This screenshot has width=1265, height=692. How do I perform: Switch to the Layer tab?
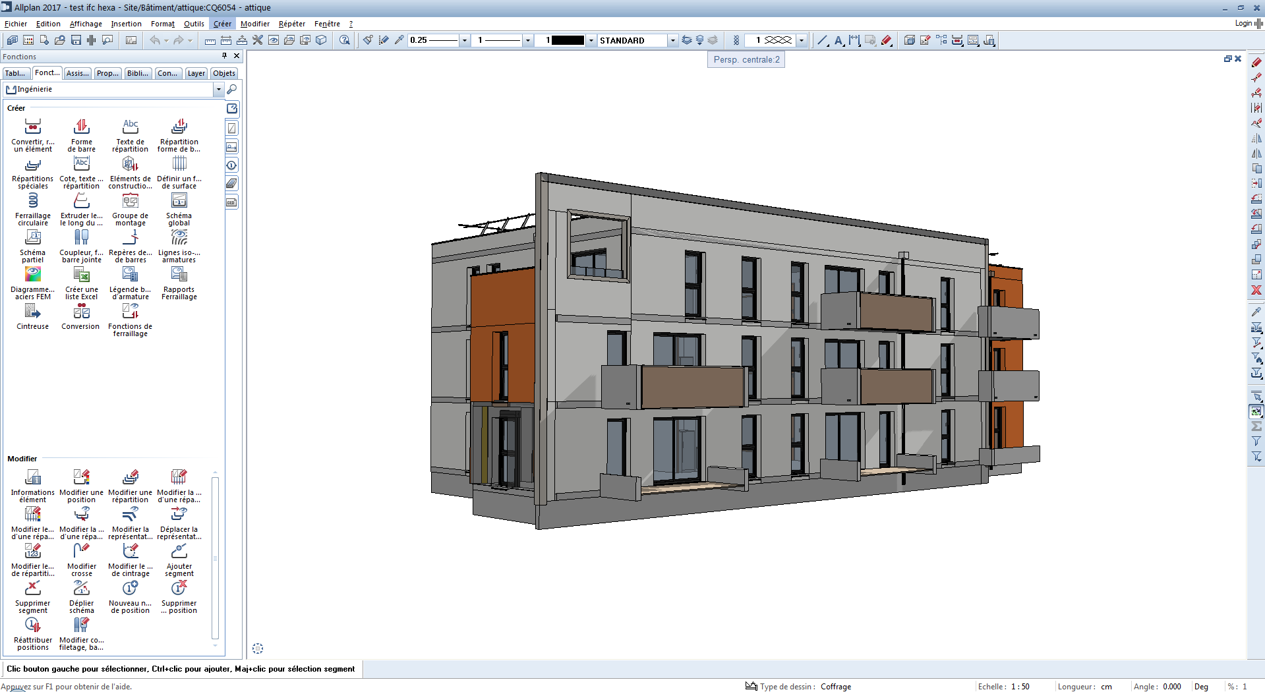(x=196, y=73)
